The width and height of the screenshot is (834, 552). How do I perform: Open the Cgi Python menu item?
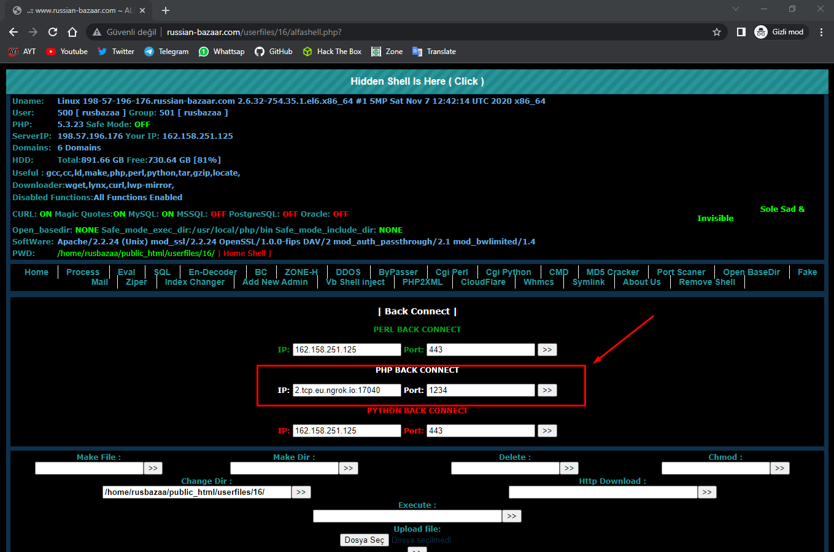[x=509, y=272]
